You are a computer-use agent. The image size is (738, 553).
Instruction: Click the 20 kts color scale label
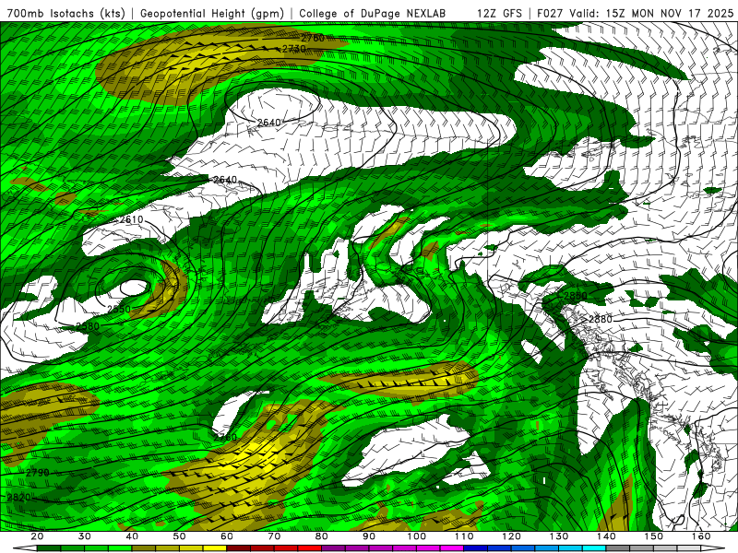coord(37,536)
